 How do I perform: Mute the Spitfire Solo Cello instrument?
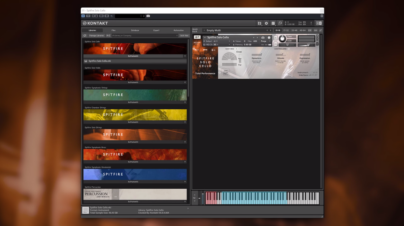point(275,44)
